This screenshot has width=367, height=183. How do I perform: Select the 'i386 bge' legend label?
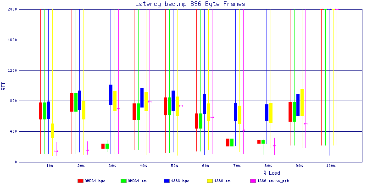[x=180, y=181]
